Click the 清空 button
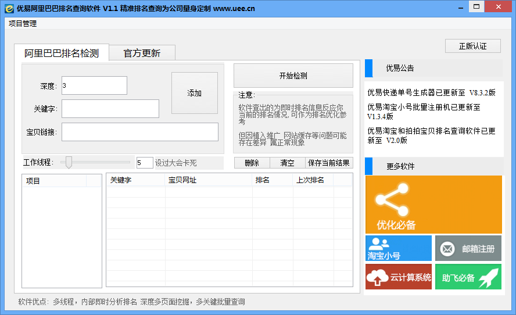Image resolution: width=516 pixels, height=315 pixels. [x=287, y=163]
